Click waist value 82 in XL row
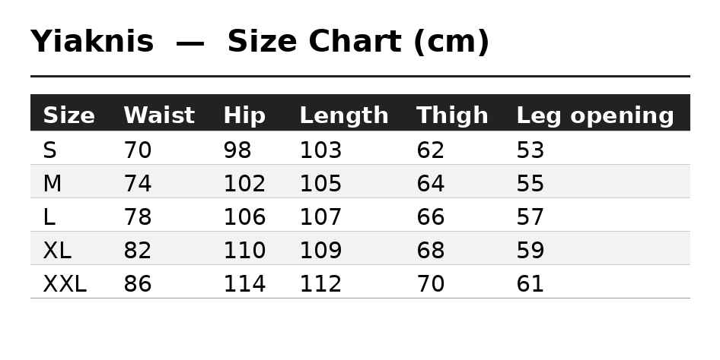 tap(137, 251)
